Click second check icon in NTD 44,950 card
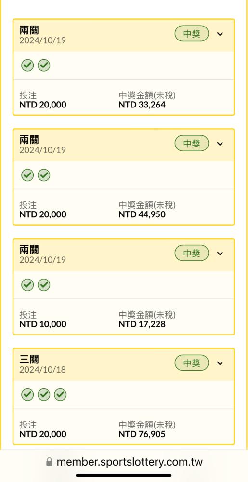248x482 pixels. (44, 175)
